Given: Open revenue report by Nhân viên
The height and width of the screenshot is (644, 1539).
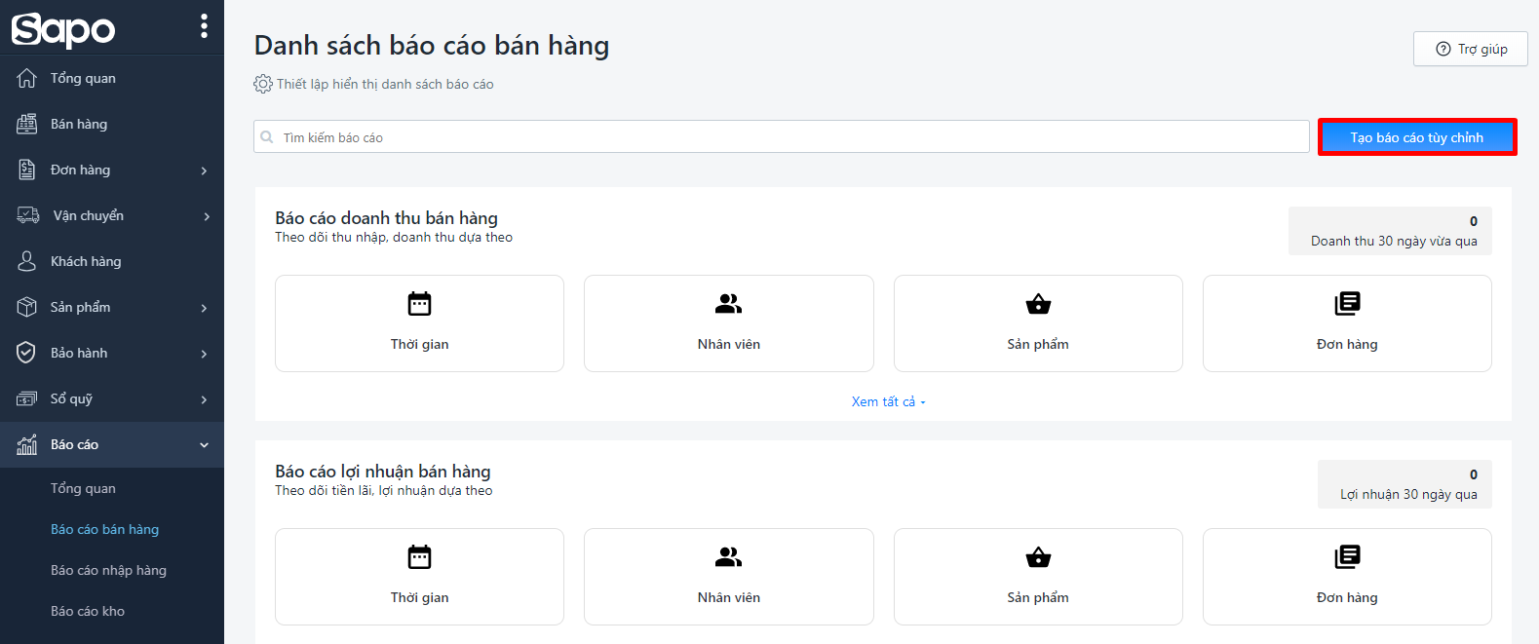Looking at the screenshot, I should 728,323.
